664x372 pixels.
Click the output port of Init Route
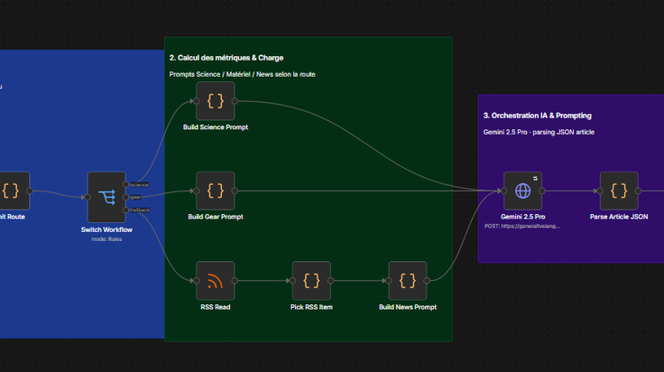[30, 191]
